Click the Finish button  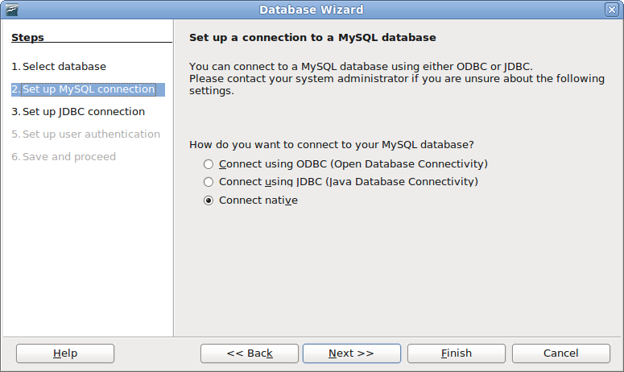click(x=457, y=353)
